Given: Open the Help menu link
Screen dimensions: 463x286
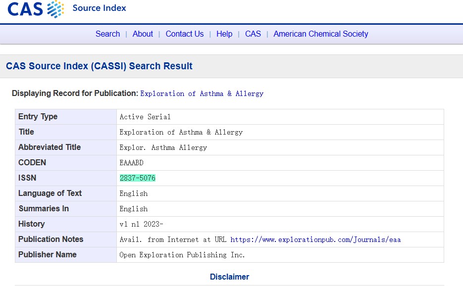Looking at the screenshot, I should [224, 34].
